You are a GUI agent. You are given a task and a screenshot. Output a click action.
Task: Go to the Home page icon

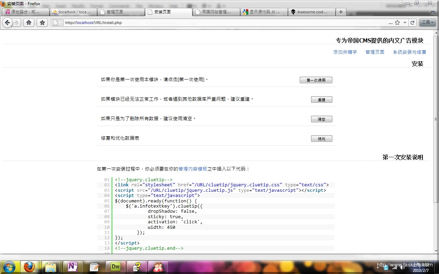[x=29, y=23]
